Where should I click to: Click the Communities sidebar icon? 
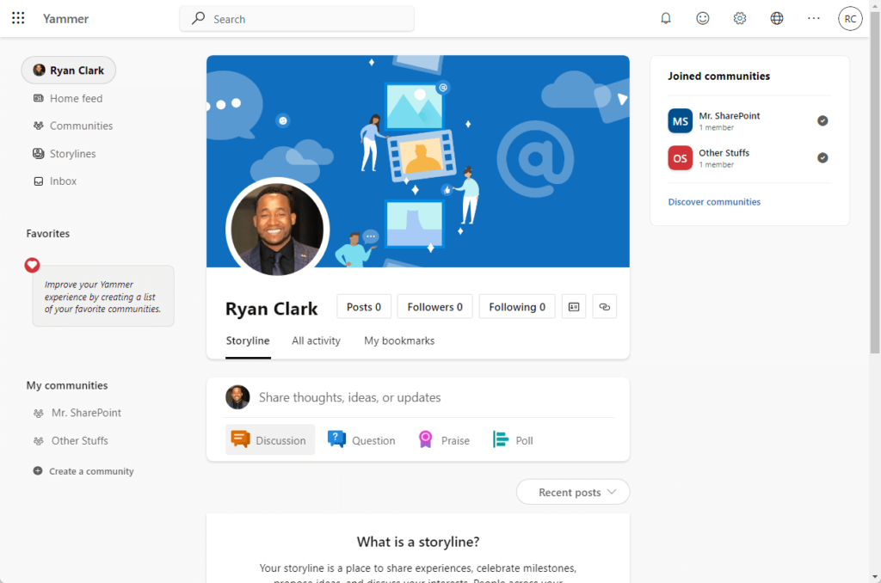[x=38, y=126]
